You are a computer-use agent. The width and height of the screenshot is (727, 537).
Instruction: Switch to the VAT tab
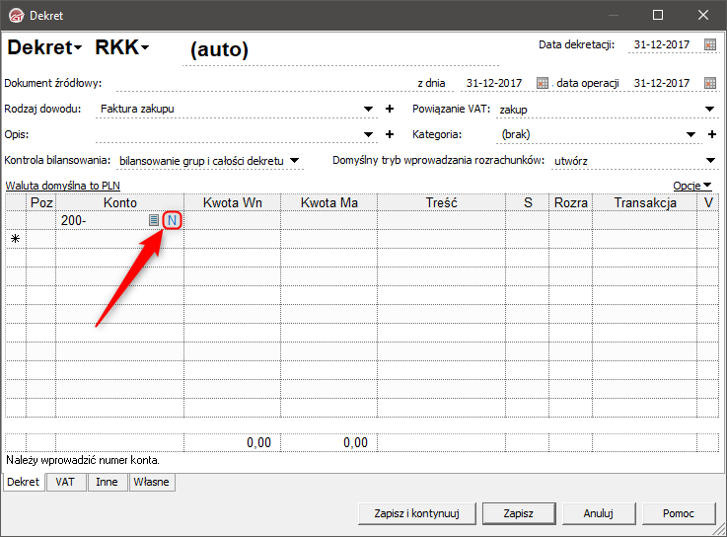click(65, 482)
